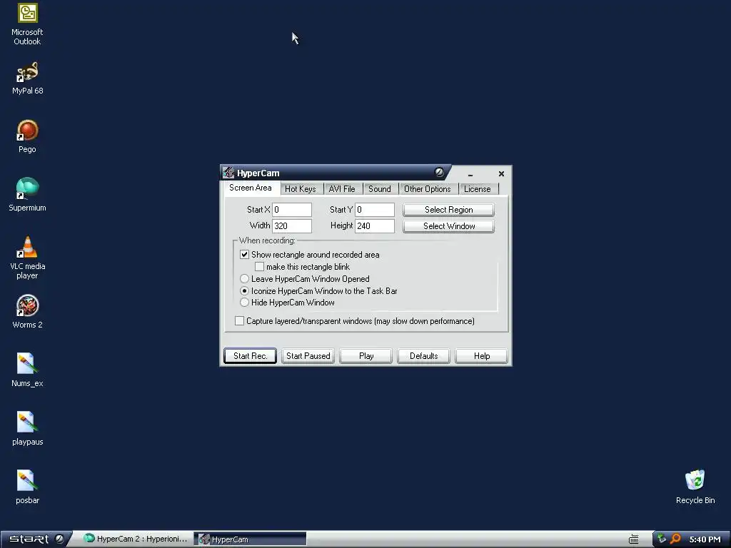This screenshot has width=731, height=548.
Task: Choose Leave HyperCam Window Opened option
Action: pyautogui.click(x=244, y=279)
